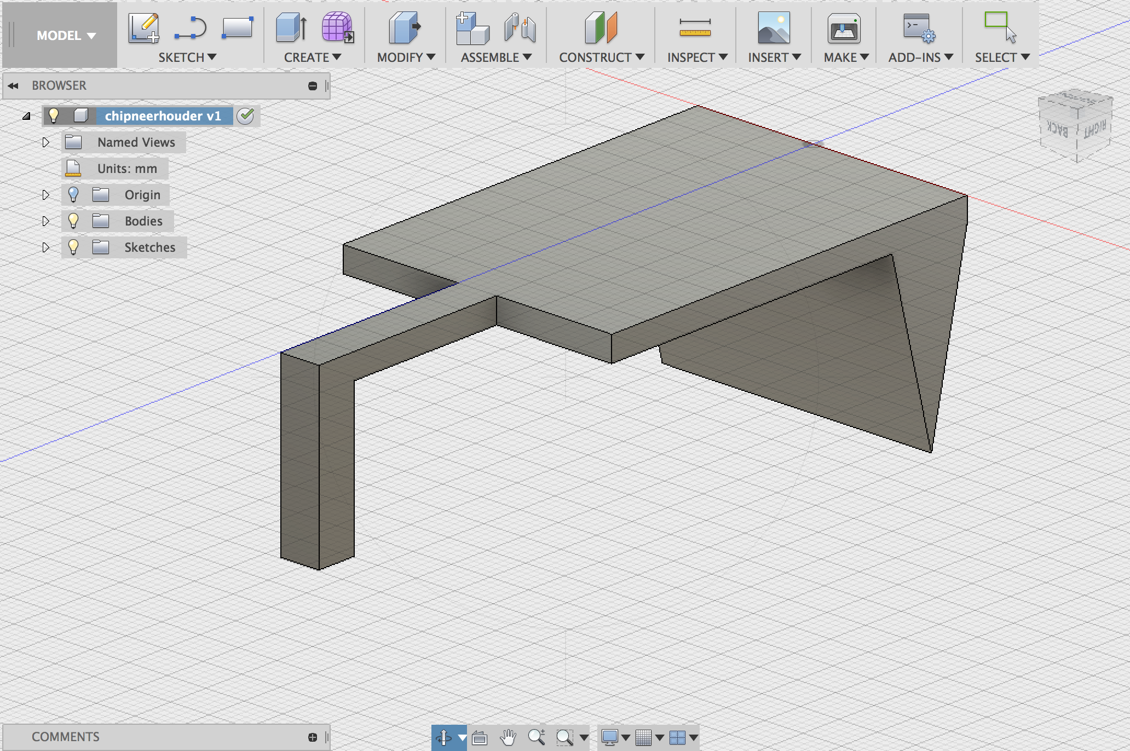Click the Measure ruler icon
The height and width of the screenshot is (751, 1130).
[x=695, y=28]
